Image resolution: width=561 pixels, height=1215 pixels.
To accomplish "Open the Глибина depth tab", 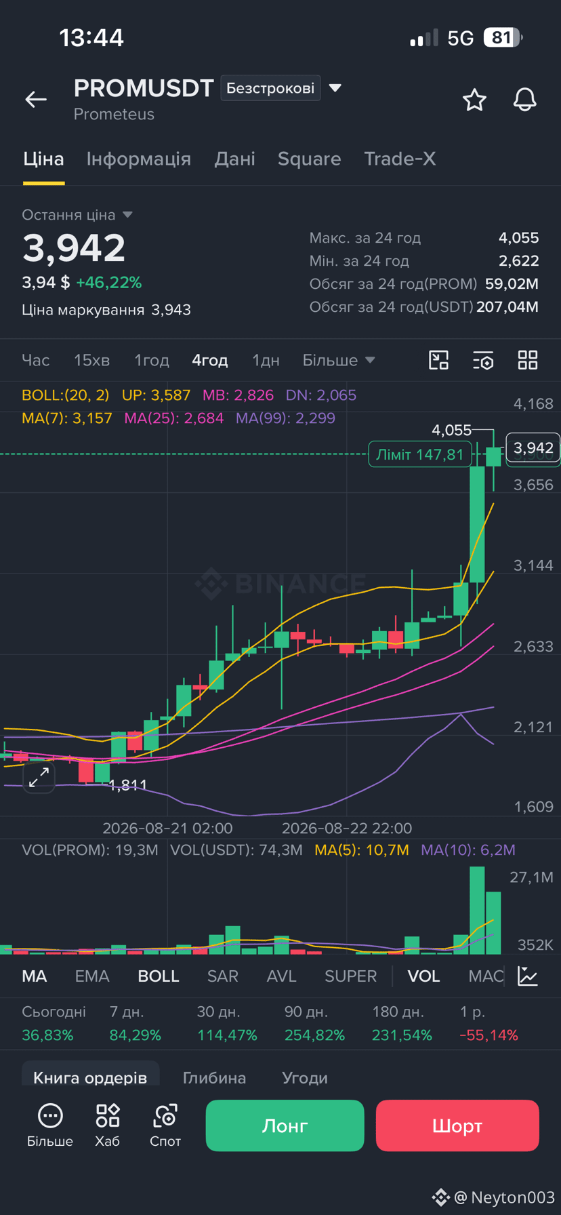I will point(215,1078).
